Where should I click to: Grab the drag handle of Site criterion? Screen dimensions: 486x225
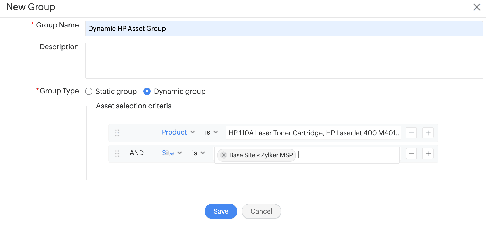click(117, 154)
